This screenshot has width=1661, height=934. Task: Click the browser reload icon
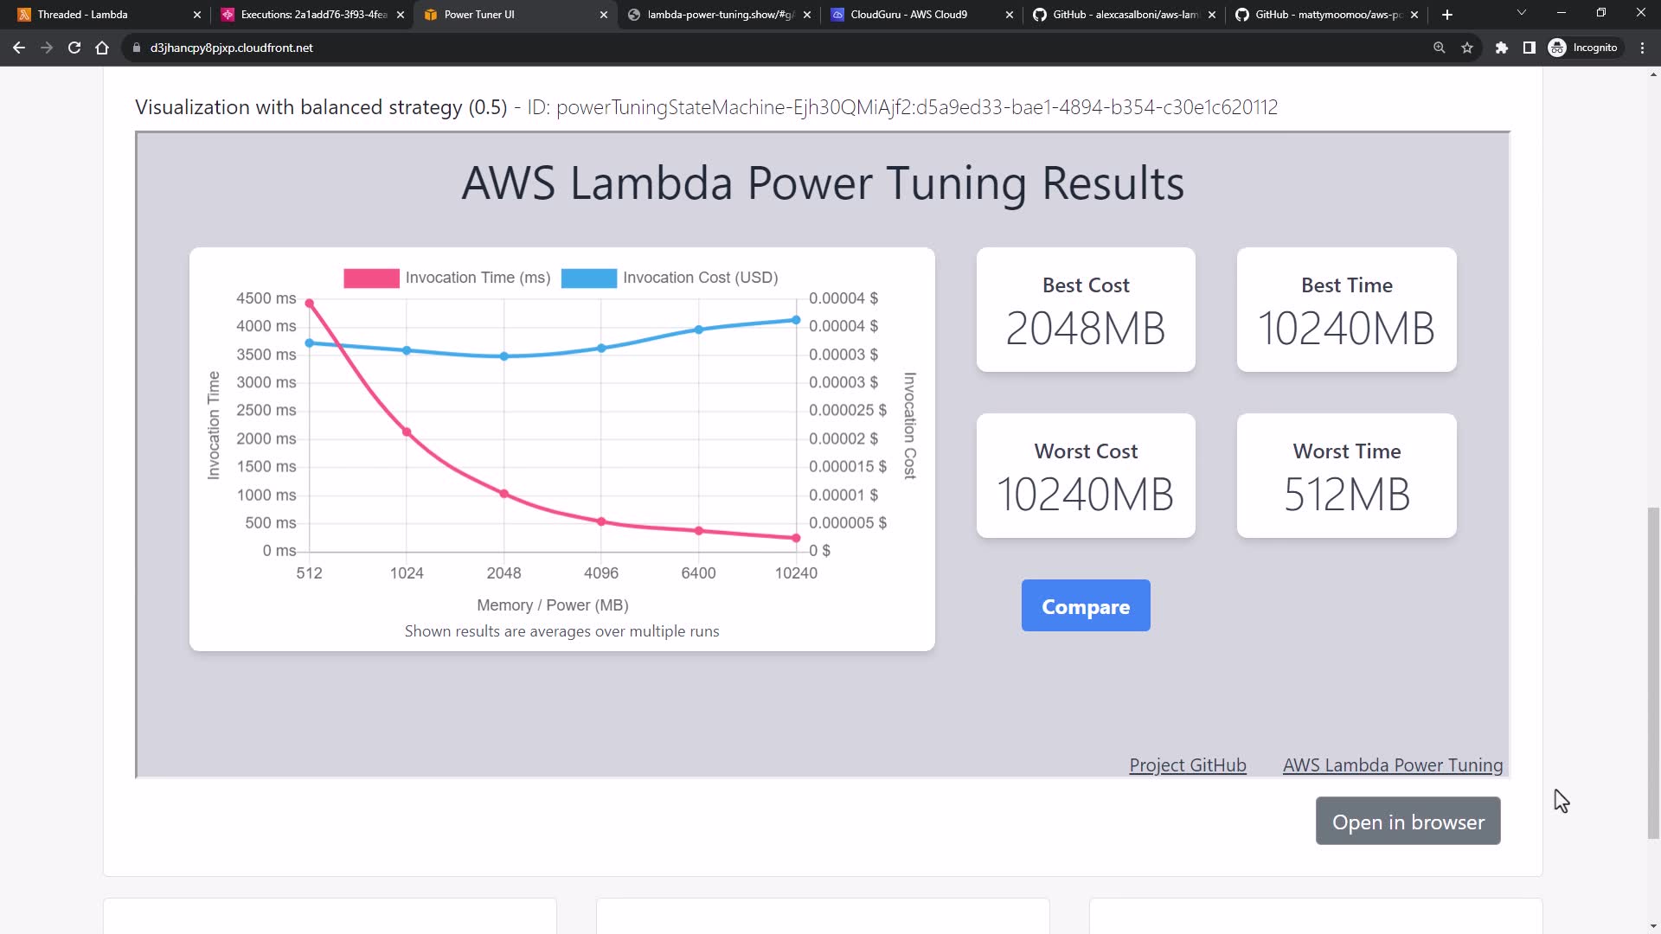(74, 48)
